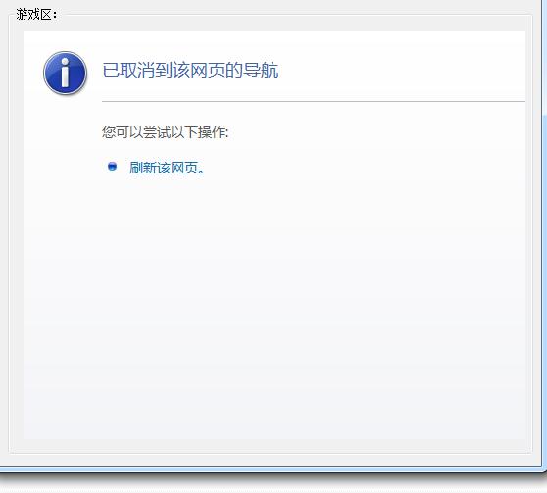The height and width of the screenshot is (493, 547).
Task: Open the 刷新该网页 link
Action: (x=167, y=168)
